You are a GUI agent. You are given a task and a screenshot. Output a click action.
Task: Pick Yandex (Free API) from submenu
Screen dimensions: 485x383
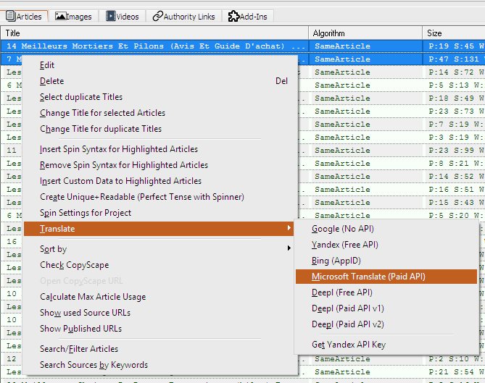click(345, 245)
